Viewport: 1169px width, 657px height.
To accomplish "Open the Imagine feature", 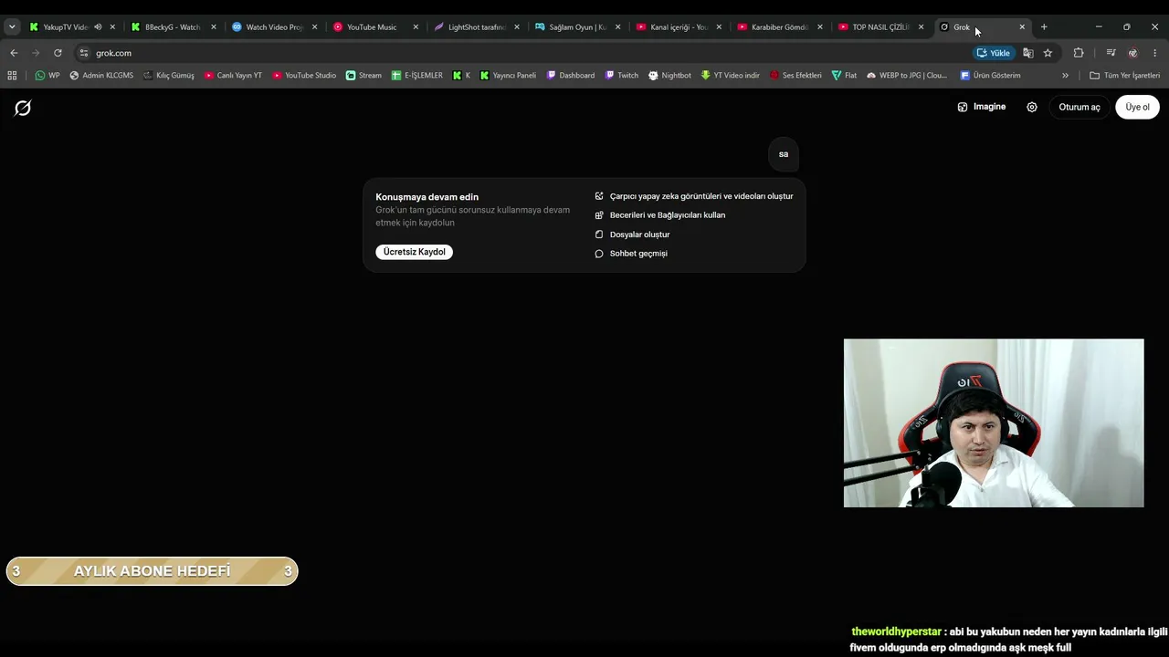I will click(981, 107).
